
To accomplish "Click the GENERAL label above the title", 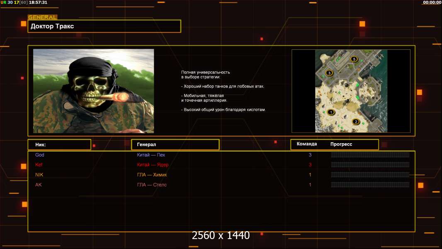I will [x=42, y=17].
